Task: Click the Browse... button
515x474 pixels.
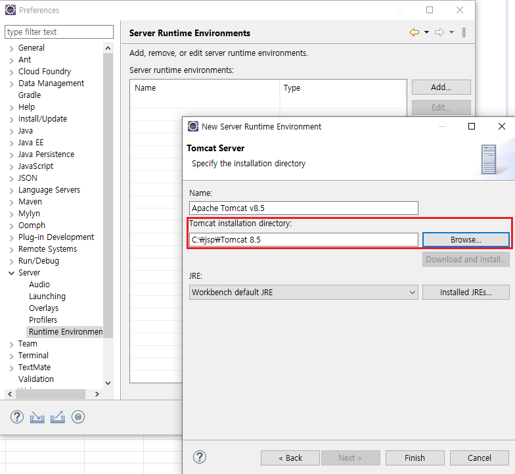Action: [466, 239]
